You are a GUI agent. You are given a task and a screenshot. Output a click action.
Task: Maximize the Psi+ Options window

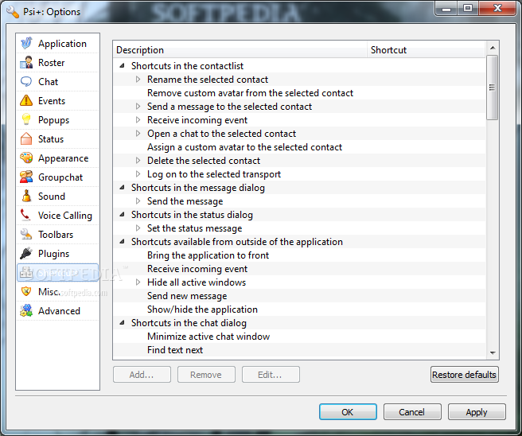tap(468, 8)
